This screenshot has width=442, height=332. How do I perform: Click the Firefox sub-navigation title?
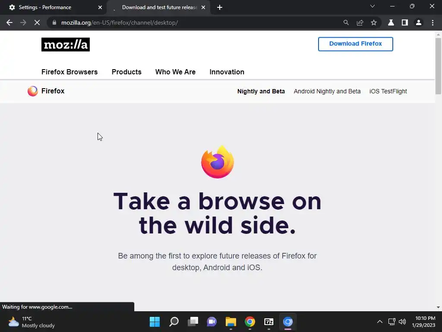pyautogui.click(x=53, y=91)
